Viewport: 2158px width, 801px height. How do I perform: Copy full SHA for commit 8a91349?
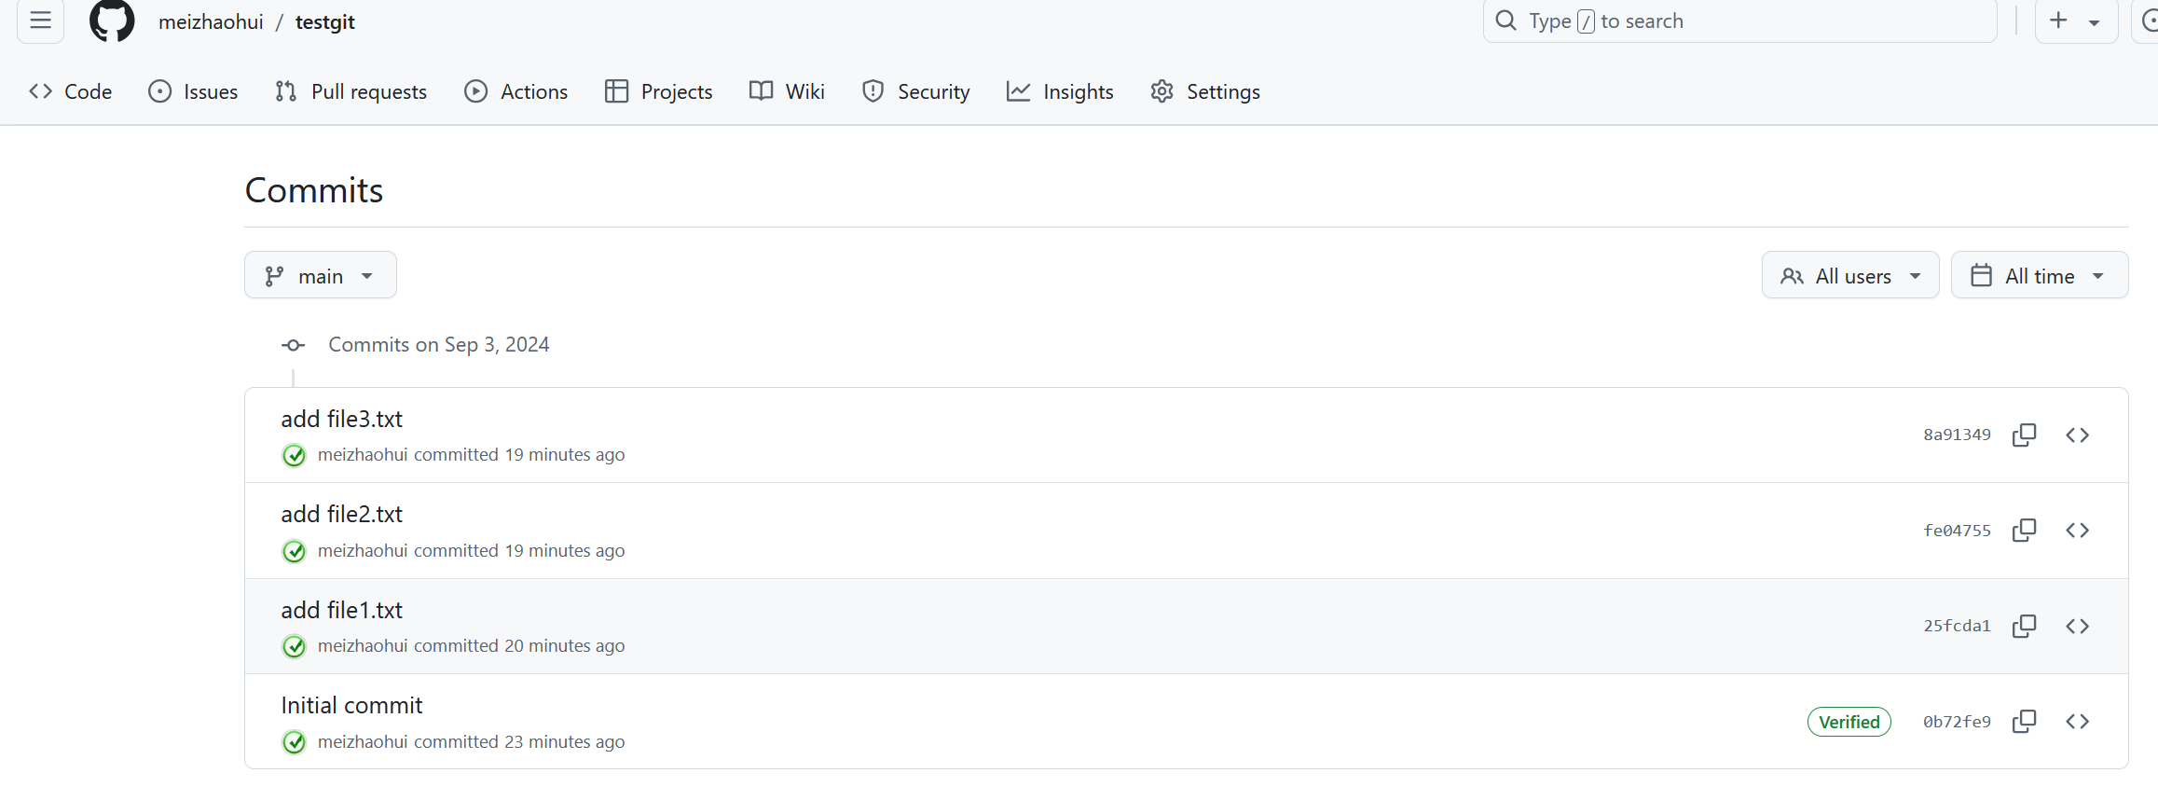click(2024, 435)
